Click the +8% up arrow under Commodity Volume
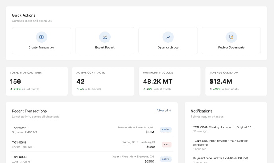 click(x=144, y=89)
